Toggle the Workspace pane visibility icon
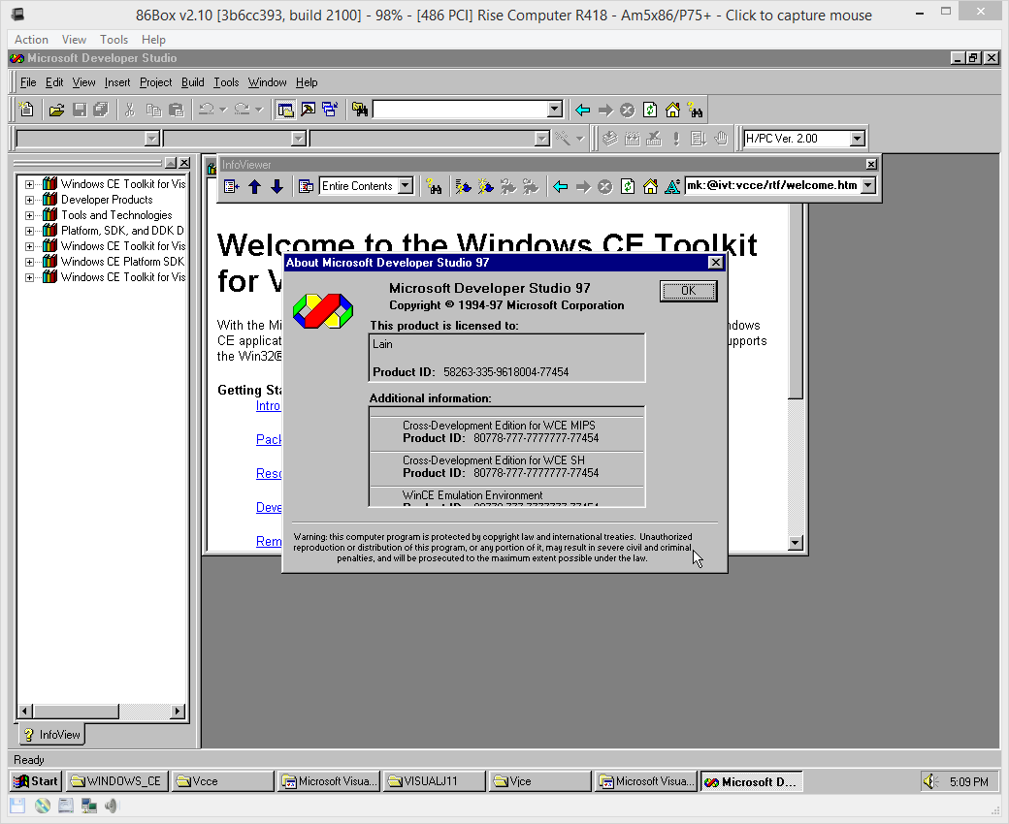1009x824 pixels. tap(284, 110)
